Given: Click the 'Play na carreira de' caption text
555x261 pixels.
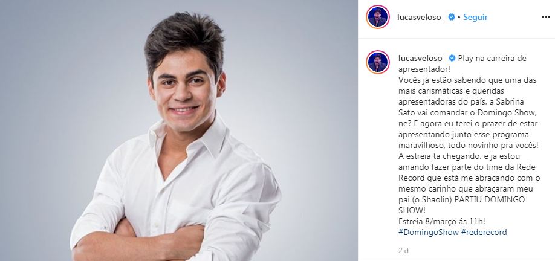Looking at the screenshot, I should tap(492, 59).
